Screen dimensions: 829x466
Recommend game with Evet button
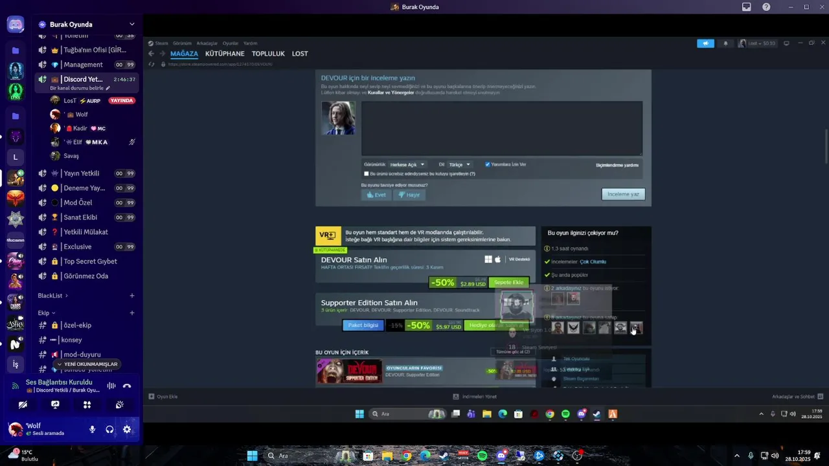tap(376, 194)
